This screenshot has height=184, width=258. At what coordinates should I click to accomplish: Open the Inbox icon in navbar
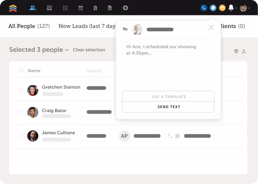(49, 8)
